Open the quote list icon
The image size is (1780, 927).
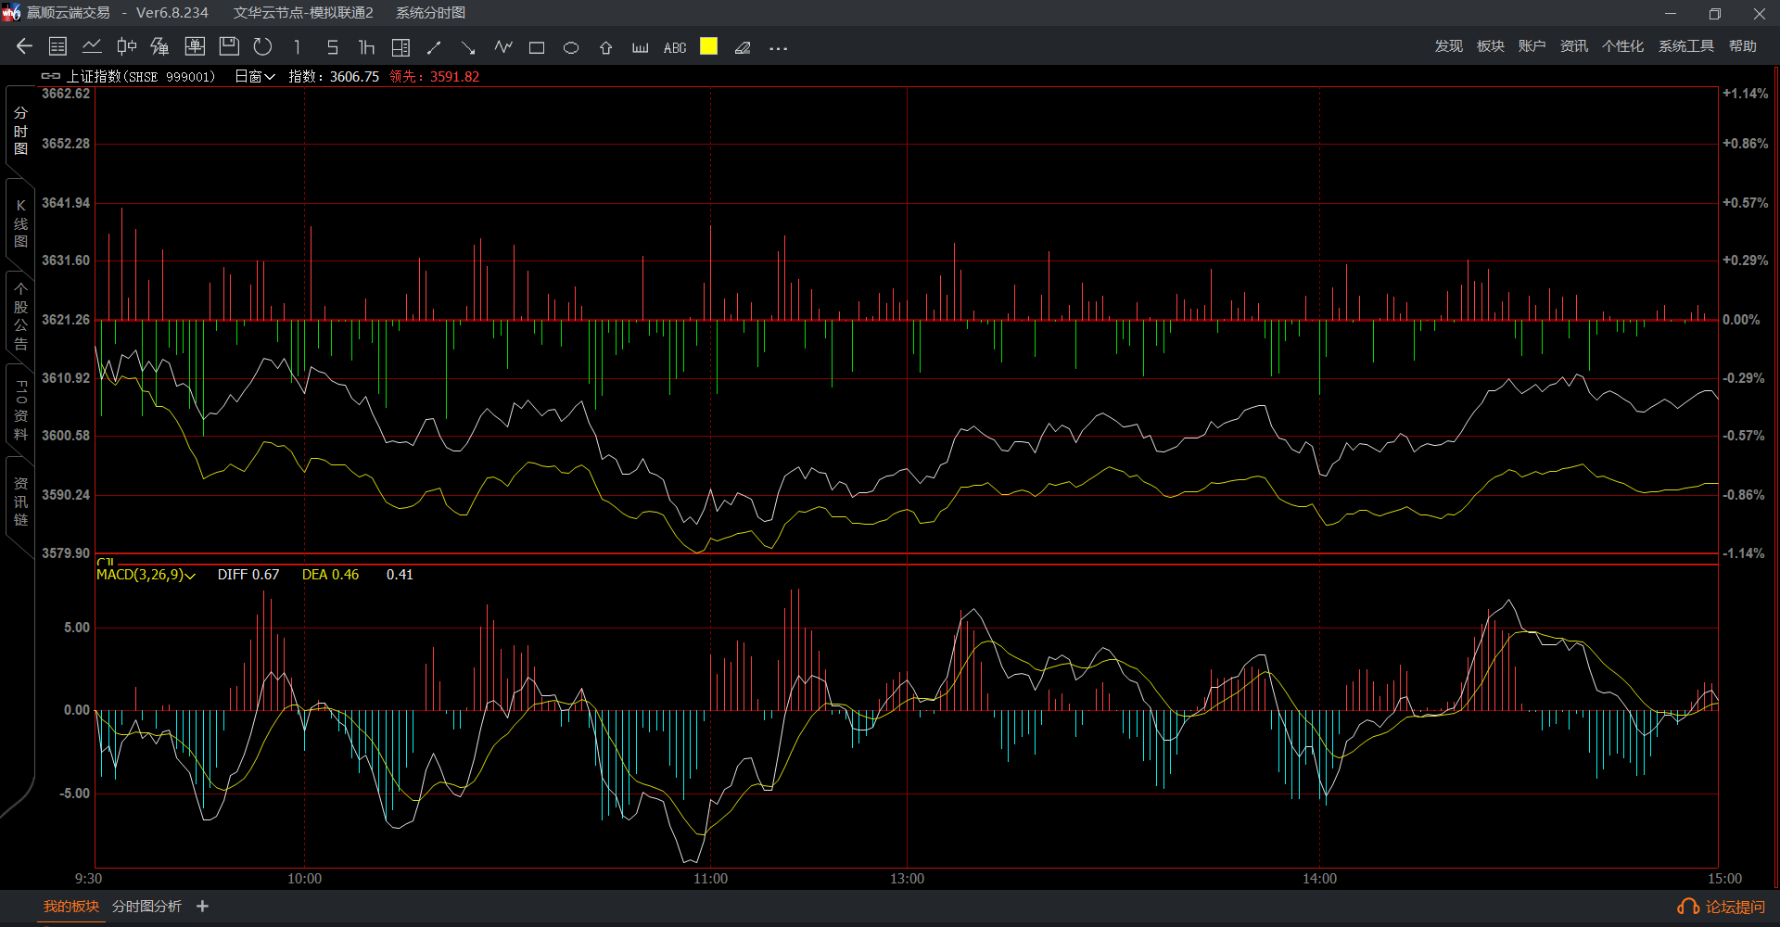click(57, 47)
